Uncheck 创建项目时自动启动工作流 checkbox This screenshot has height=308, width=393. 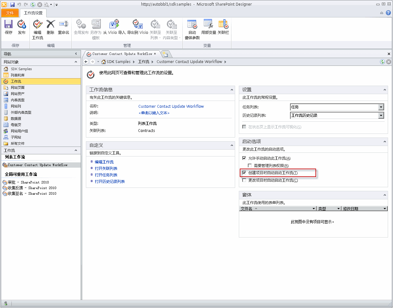click(x=244, y=173)
